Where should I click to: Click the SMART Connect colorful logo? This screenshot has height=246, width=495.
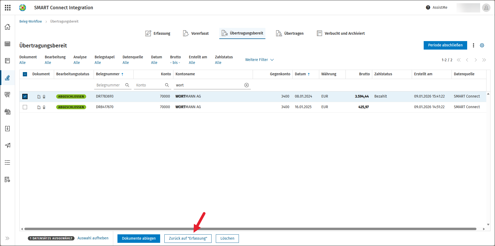pos(23,8)
